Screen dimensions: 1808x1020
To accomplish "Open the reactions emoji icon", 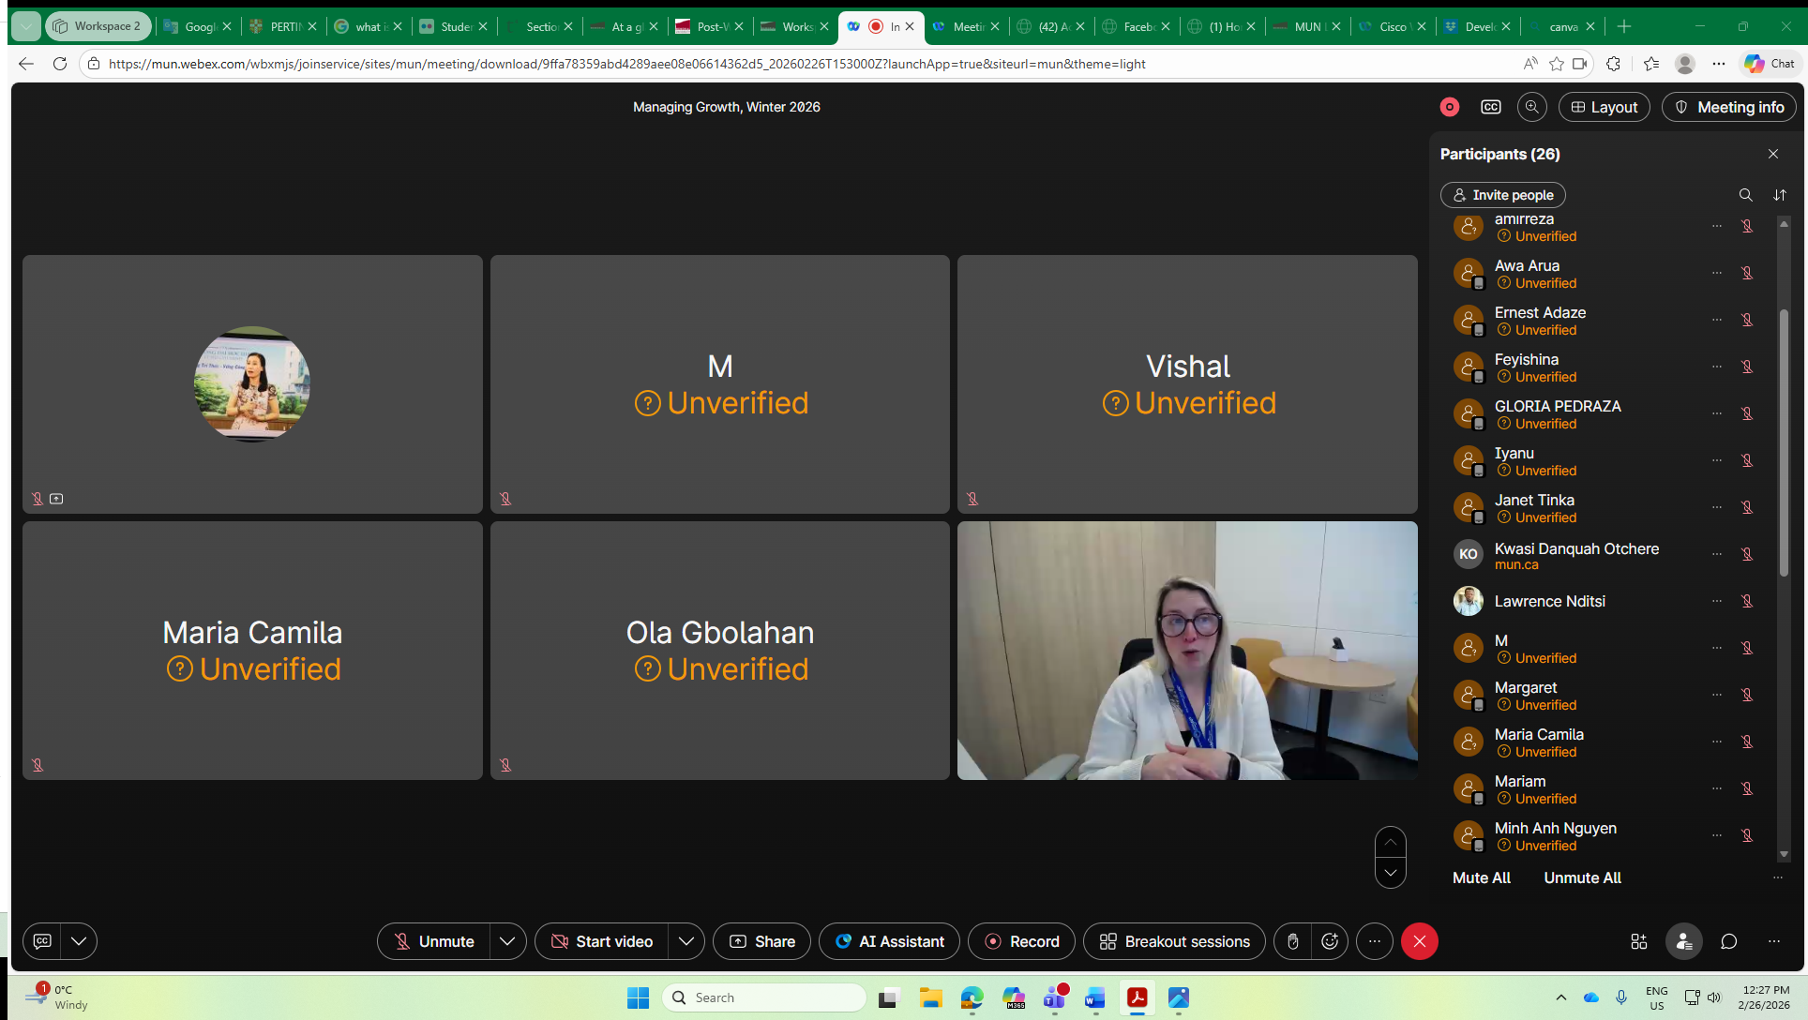I will [x=1330, y=941].
